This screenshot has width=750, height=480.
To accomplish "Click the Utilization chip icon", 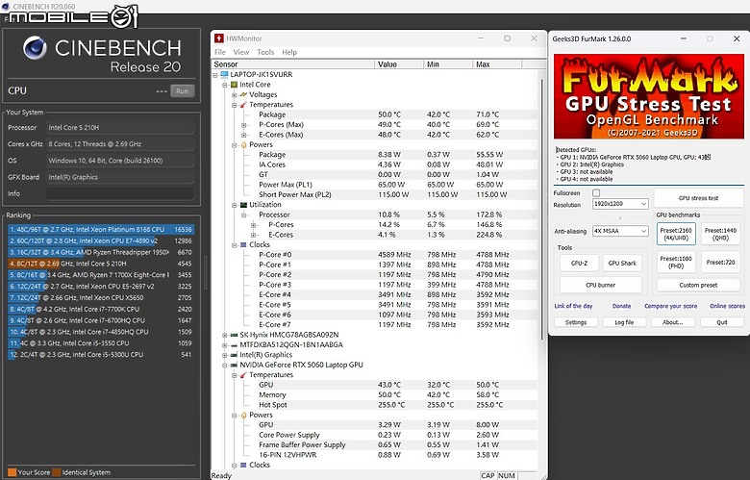I will (243, 205).
